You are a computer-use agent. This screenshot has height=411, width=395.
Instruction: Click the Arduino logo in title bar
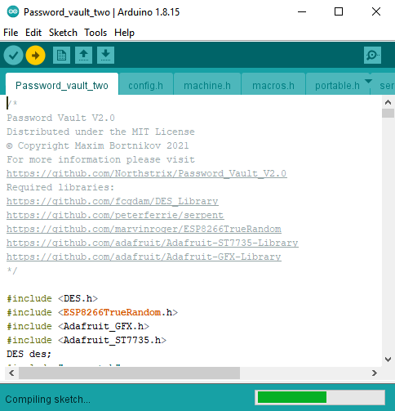13,12
